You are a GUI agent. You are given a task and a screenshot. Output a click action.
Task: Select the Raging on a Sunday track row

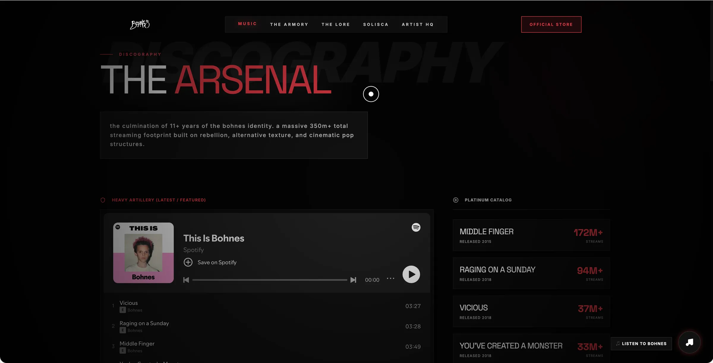[x=267, y=326]
